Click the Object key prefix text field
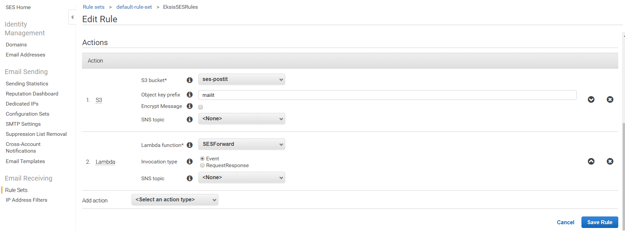This screenshot has width=625, height=231. coord(387,95)
